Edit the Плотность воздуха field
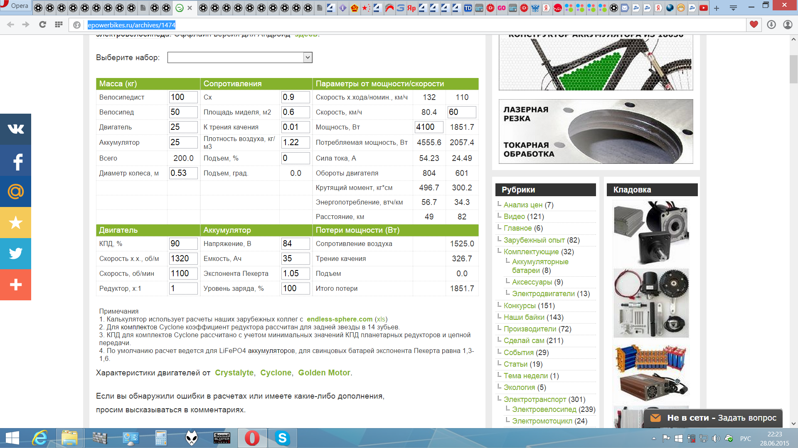This screenshot has height=448, width=798. coord(296,142)
